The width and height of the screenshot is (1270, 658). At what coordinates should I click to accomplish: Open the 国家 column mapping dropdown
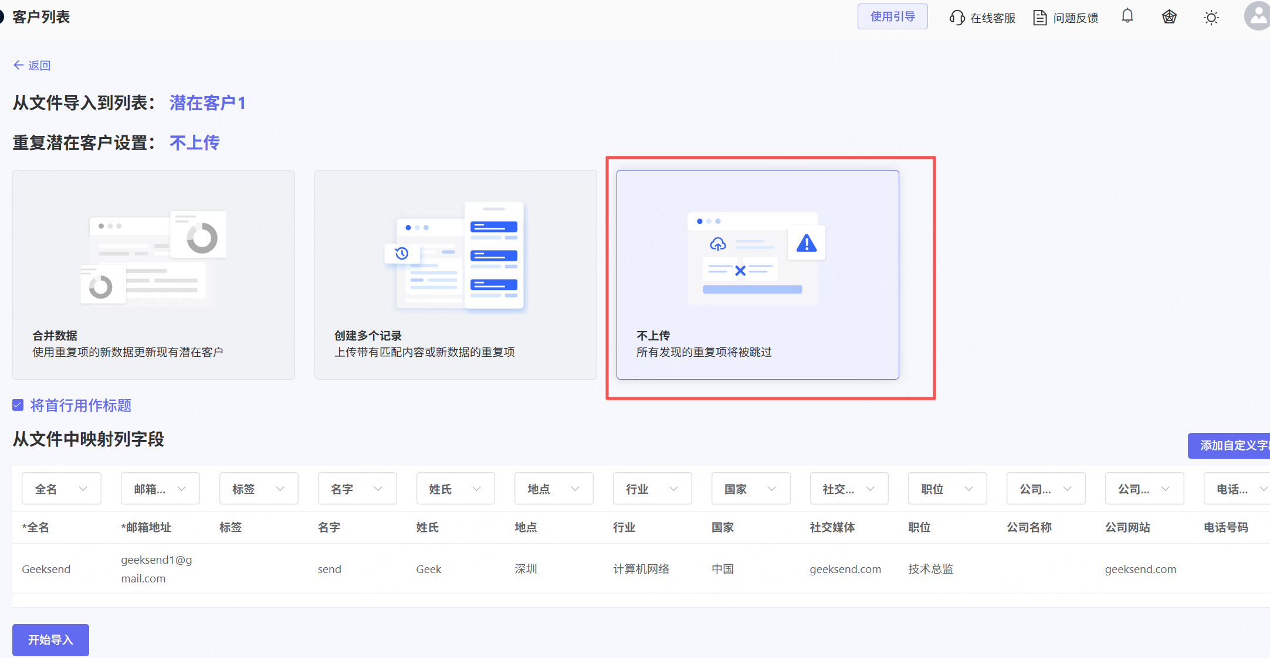(x=750, y=489)
